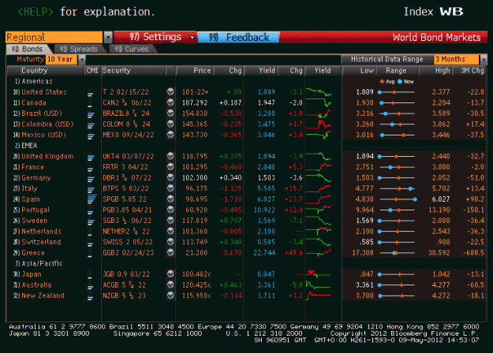The height and width of the screenshot is (353, 493).
Task: Click the CMI bars icon for Italy
Action: coord(91,188)
